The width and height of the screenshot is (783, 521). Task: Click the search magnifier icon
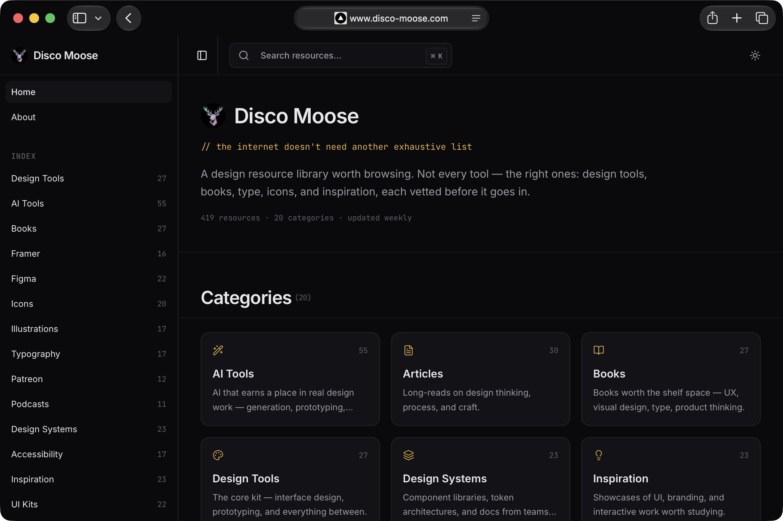pos(244,55)
